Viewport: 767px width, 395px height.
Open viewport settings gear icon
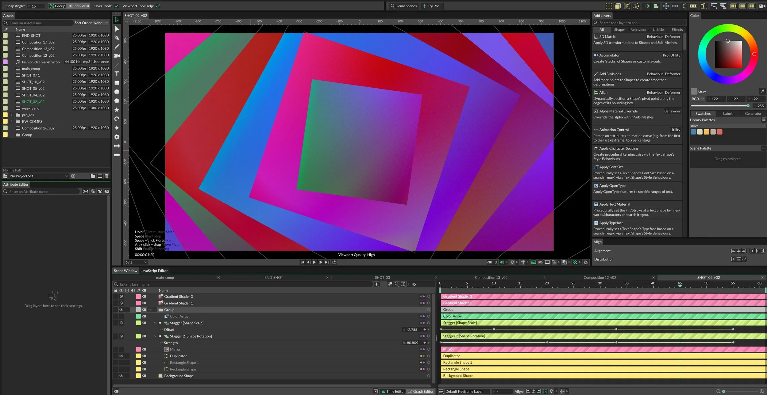click(x=586, y=262)
